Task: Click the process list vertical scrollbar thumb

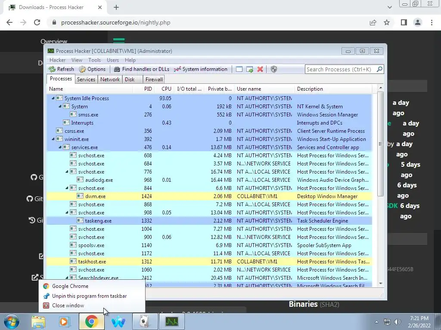Action: (380, 144)
